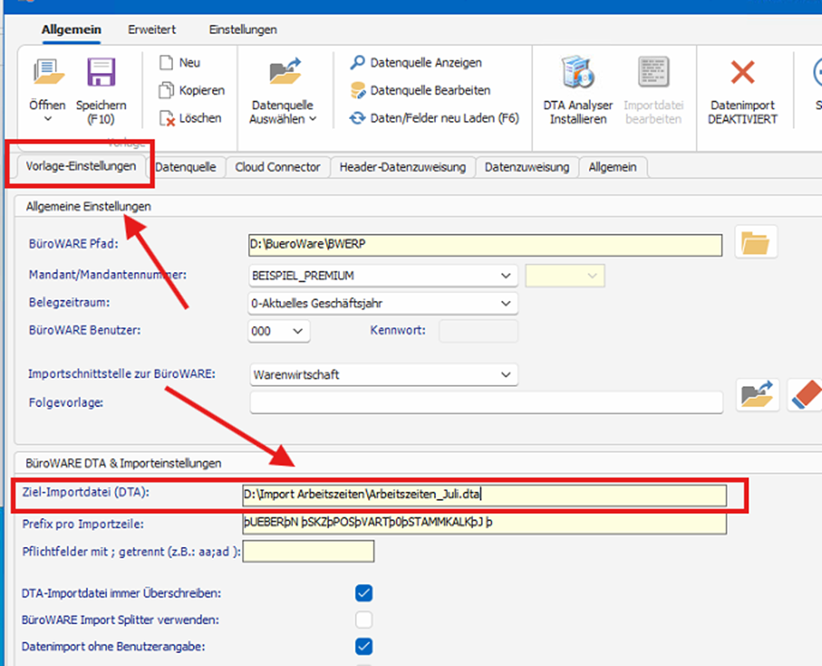The image size is (822, 666).
Task: Clear the Folgevorlage with the eraser icon
Action: pos(805,396)
